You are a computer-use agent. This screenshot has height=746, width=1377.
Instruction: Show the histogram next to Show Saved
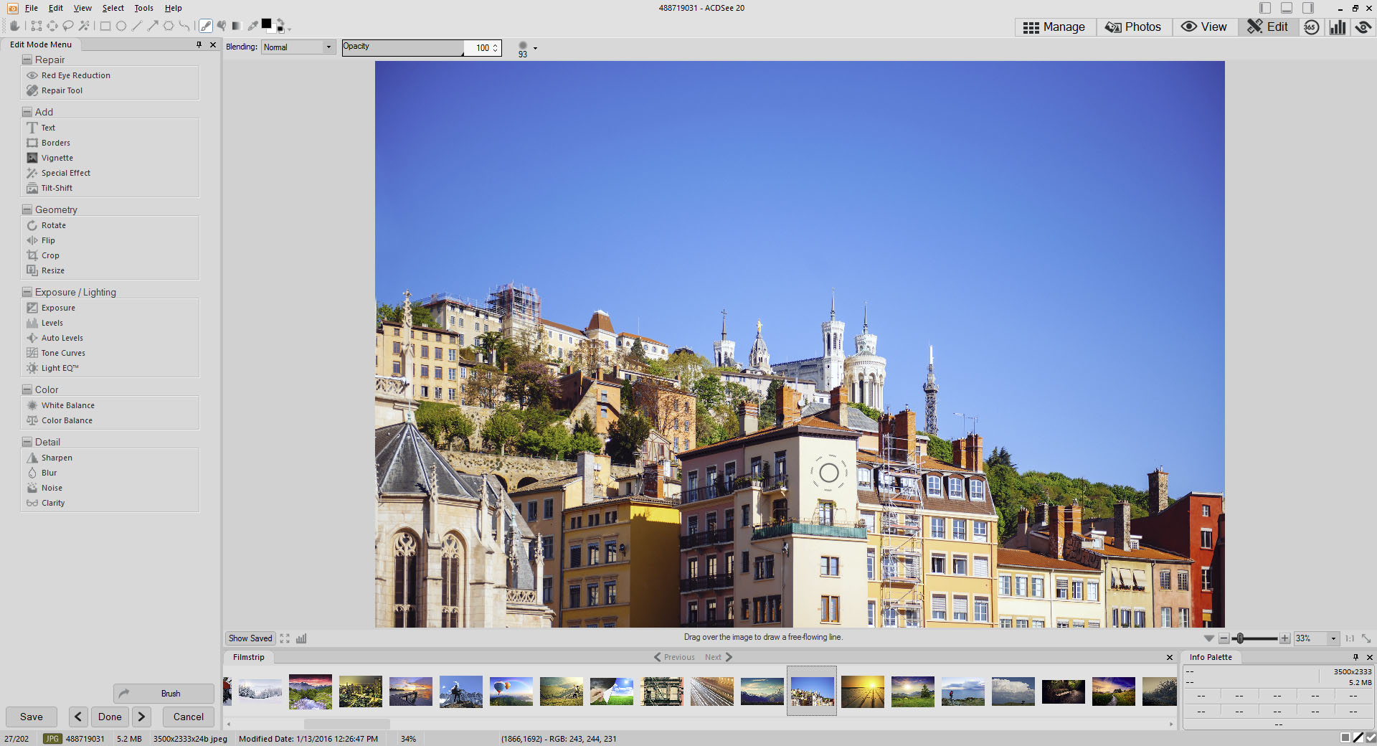[x=301, y=638]
